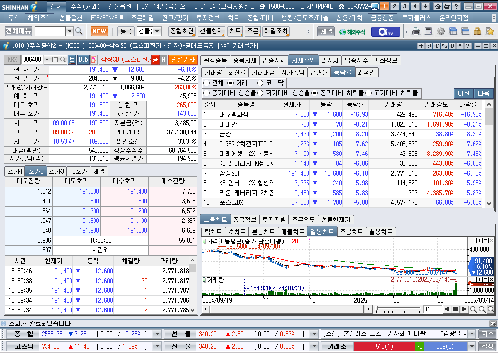The image size is (498, 353).
Task: Click the chart horizontal scrollbar track
Action: pos(286,309)
